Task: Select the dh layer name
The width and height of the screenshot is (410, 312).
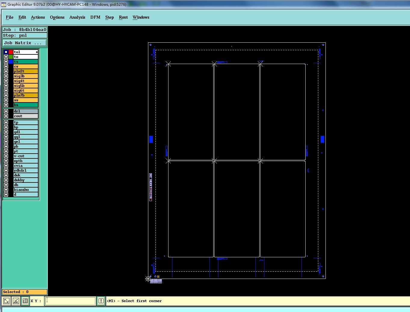Action: 26,185
